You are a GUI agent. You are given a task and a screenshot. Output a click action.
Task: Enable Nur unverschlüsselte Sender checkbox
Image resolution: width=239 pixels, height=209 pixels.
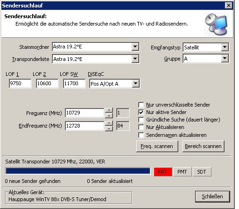pyautogui.click(x=141, y=105)
